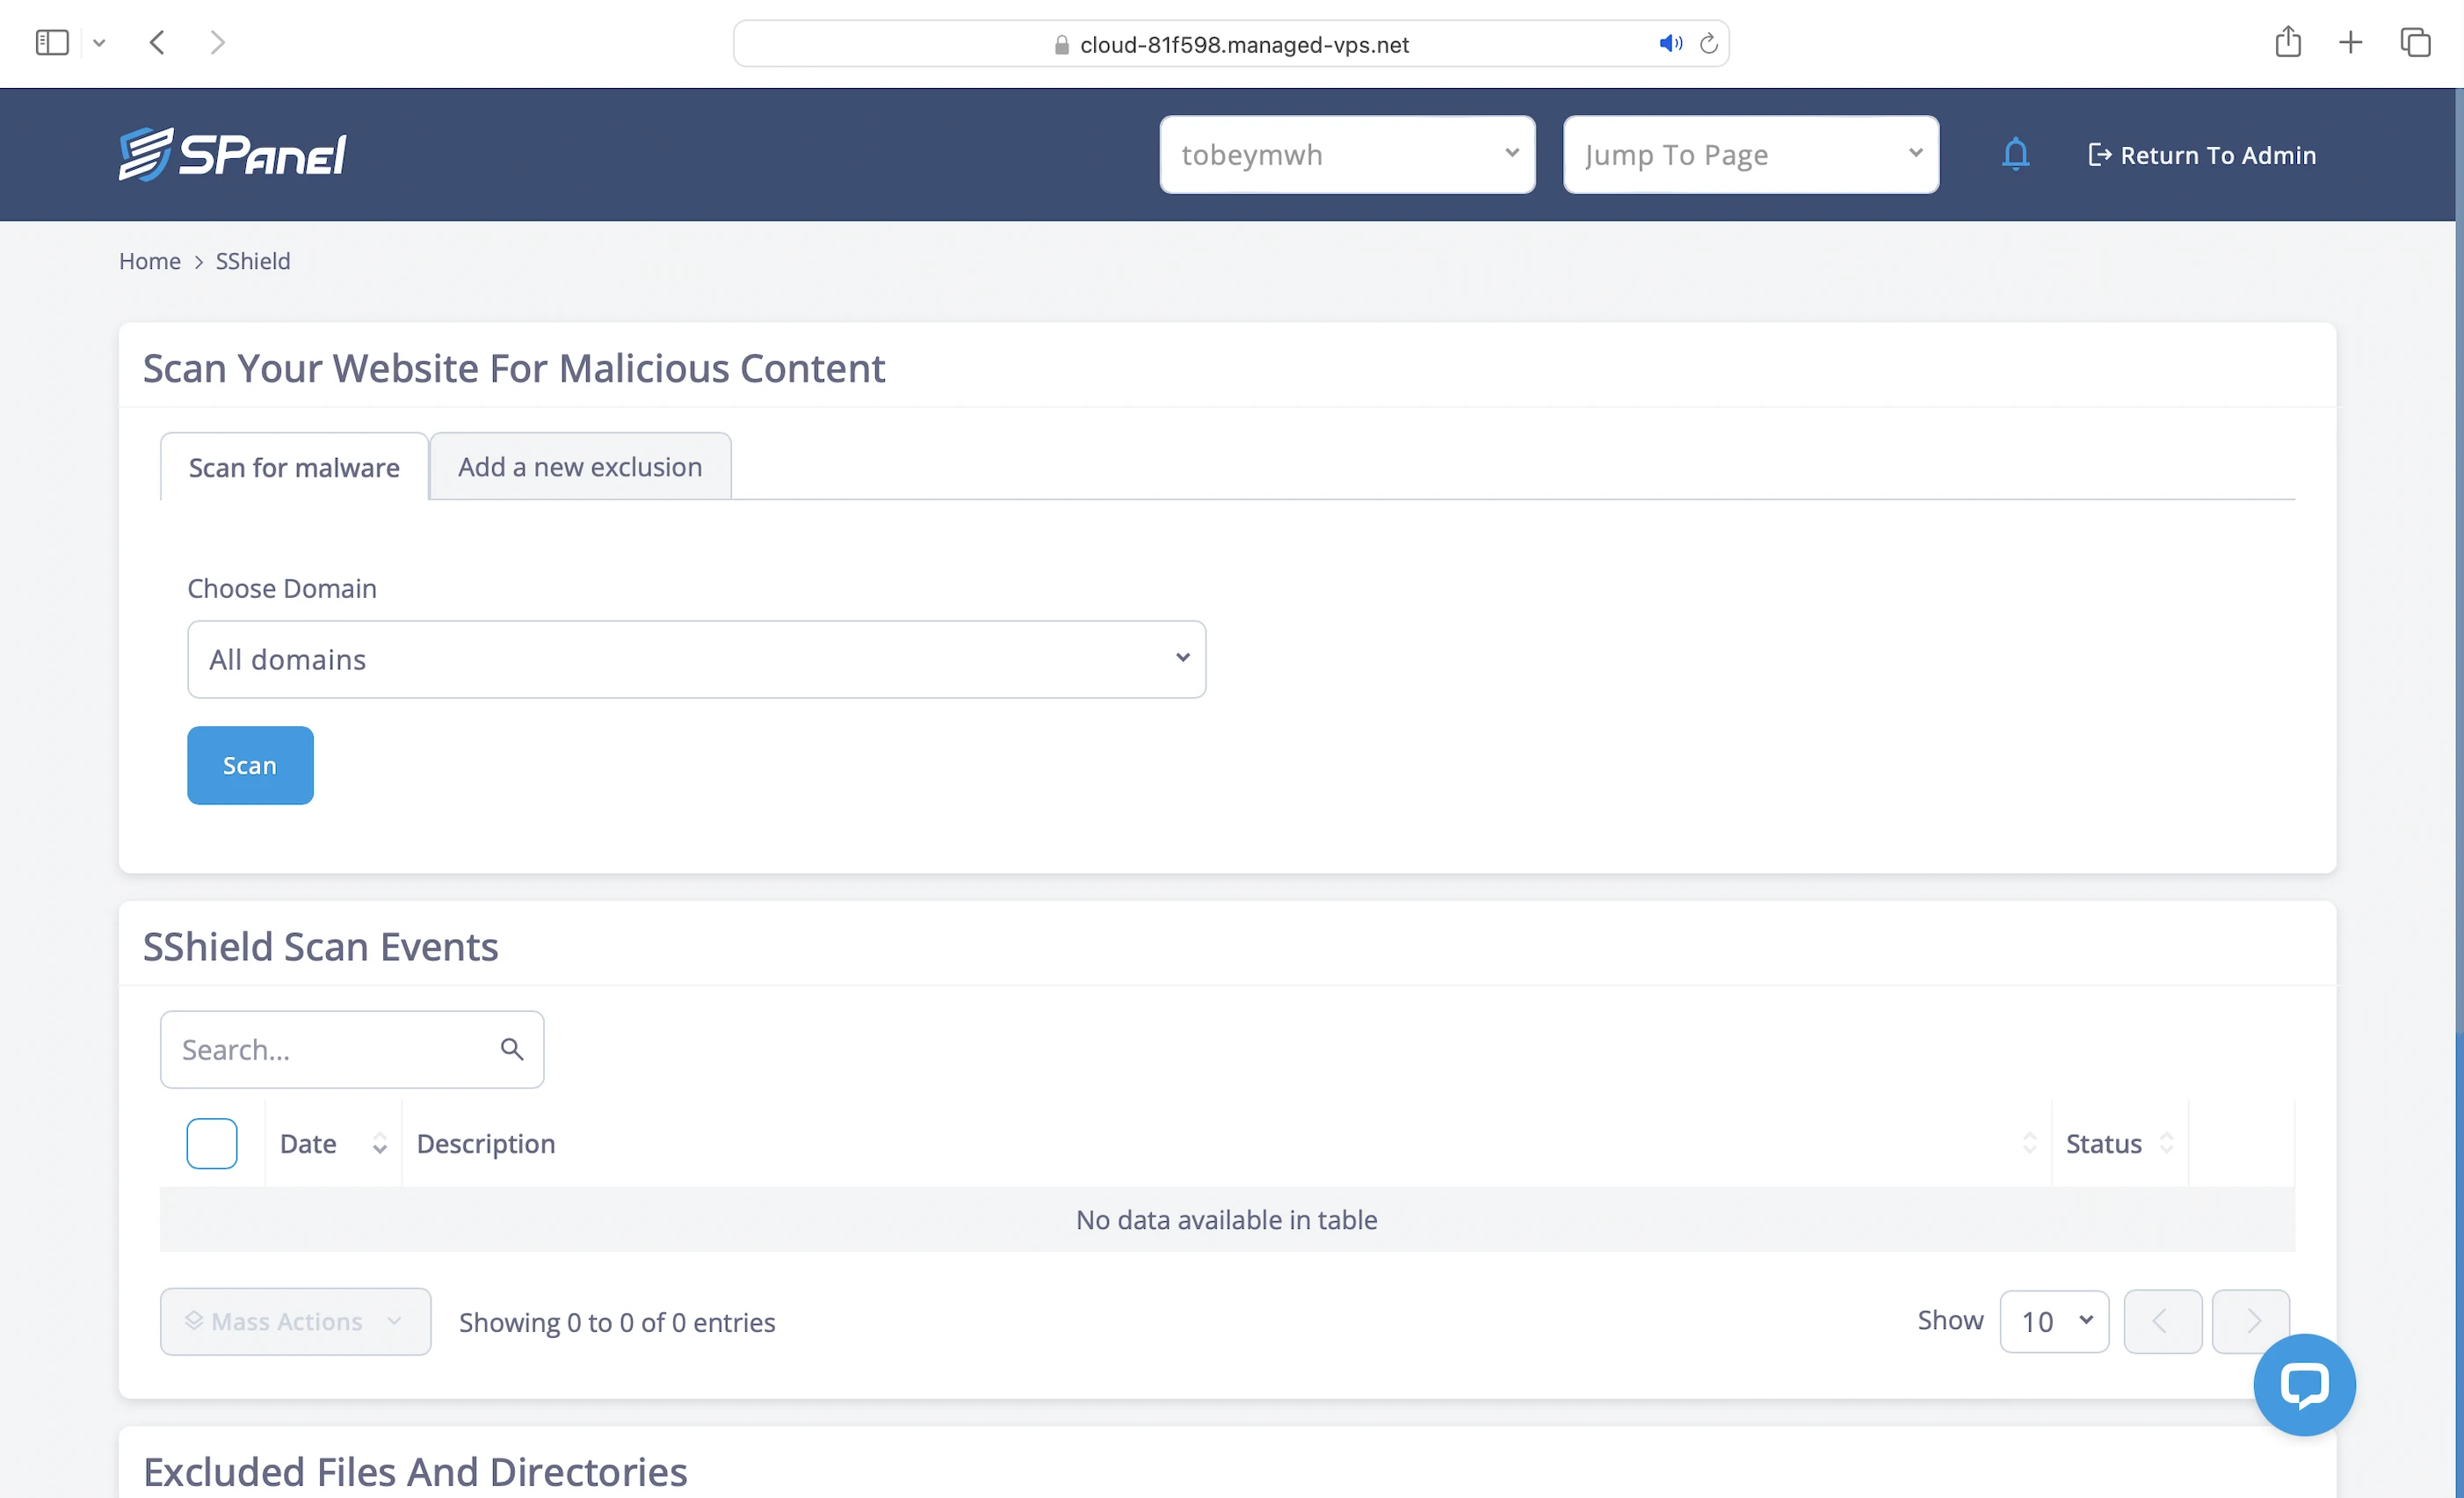Open a new Safari tab

2351,43
